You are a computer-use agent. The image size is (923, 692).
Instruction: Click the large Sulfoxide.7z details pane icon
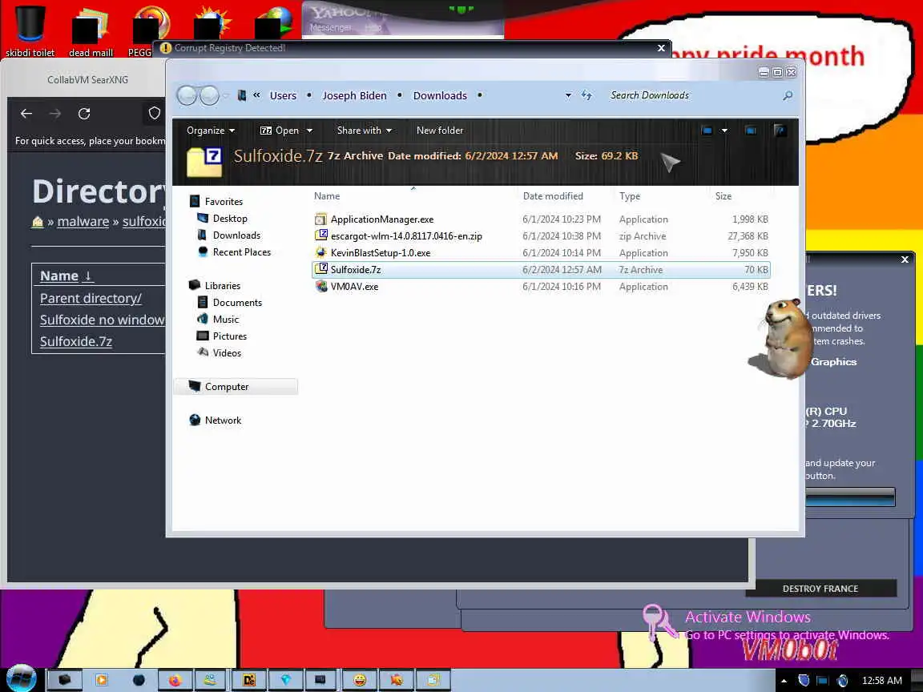[204, 162]
